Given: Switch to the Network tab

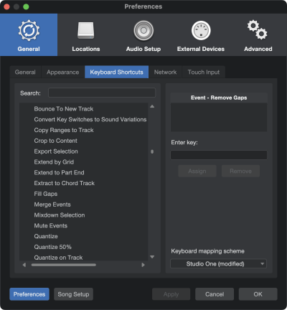Looking at the screenshot, I should pyautogui.click(x=165, y=72).
